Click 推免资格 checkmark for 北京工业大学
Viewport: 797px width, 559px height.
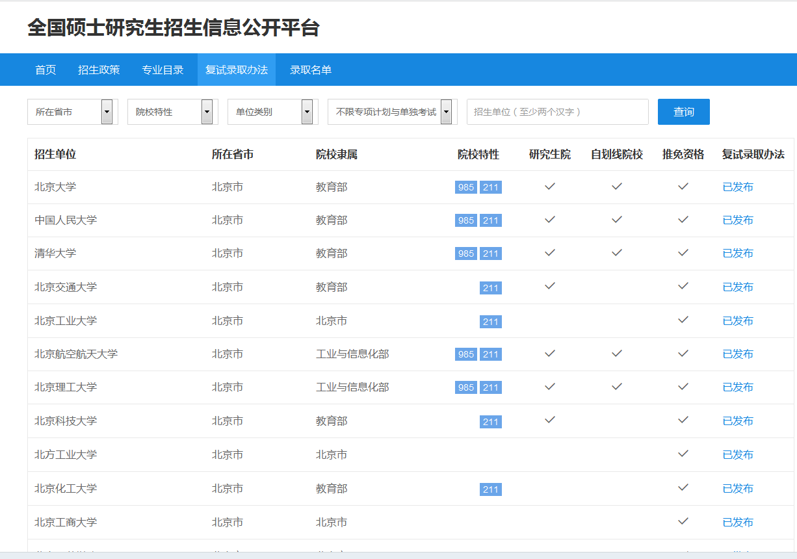(x=683, y=320)
